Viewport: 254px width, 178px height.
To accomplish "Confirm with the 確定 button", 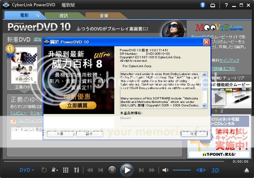I will (194, 134).
